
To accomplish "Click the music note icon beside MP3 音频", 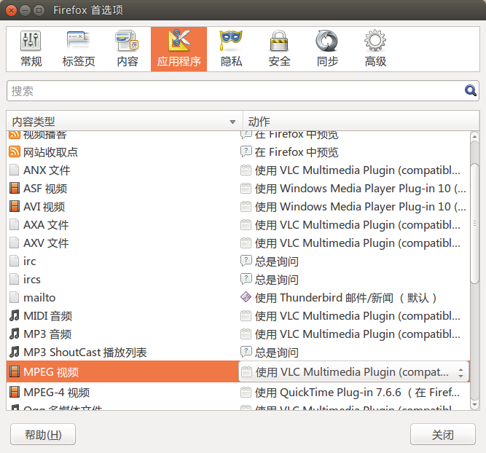I will 15,334.
